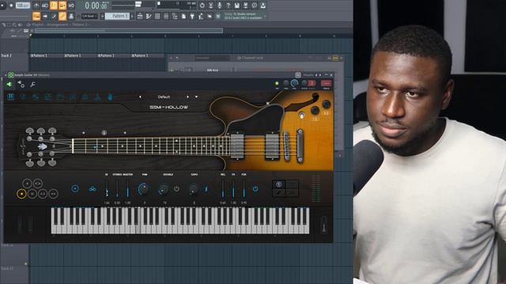Select the top-left circular mode button
506x284 pixels.
[27, 184]
